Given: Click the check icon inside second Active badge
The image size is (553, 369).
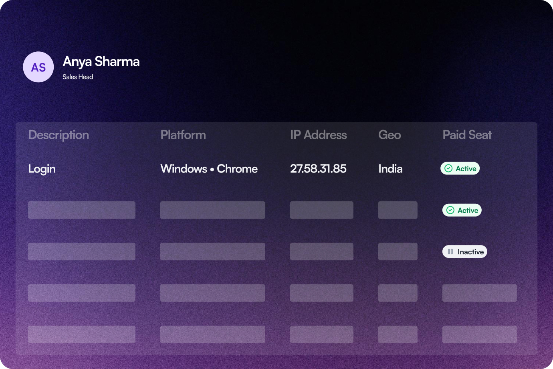Looking at the screenshot, I should [x=450, y=210].
